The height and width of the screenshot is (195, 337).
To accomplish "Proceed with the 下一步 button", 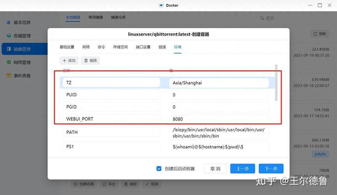I will click(271, 168).
